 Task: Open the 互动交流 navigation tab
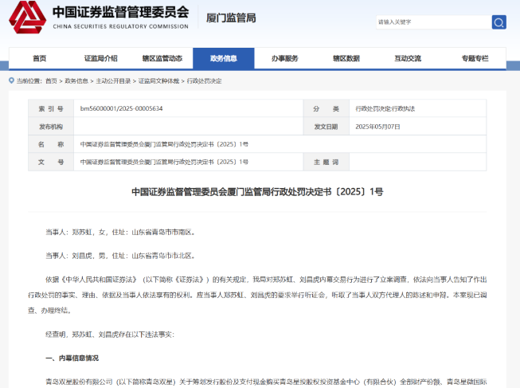[407, 58]
